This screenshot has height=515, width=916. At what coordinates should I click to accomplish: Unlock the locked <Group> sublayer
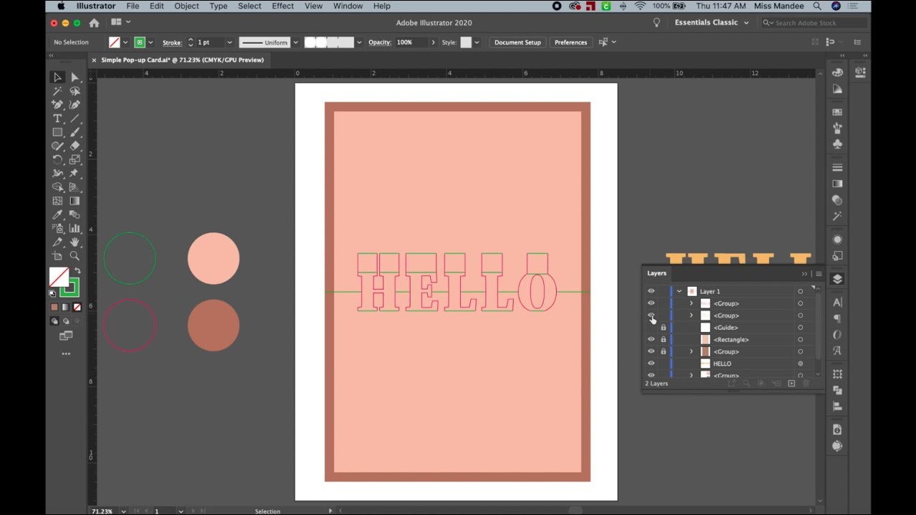click(x=663, y=351)
